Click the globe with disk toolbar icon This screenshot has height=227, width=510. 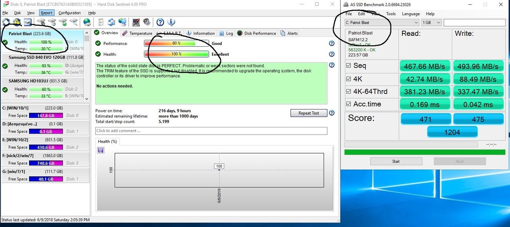point(87,22)
